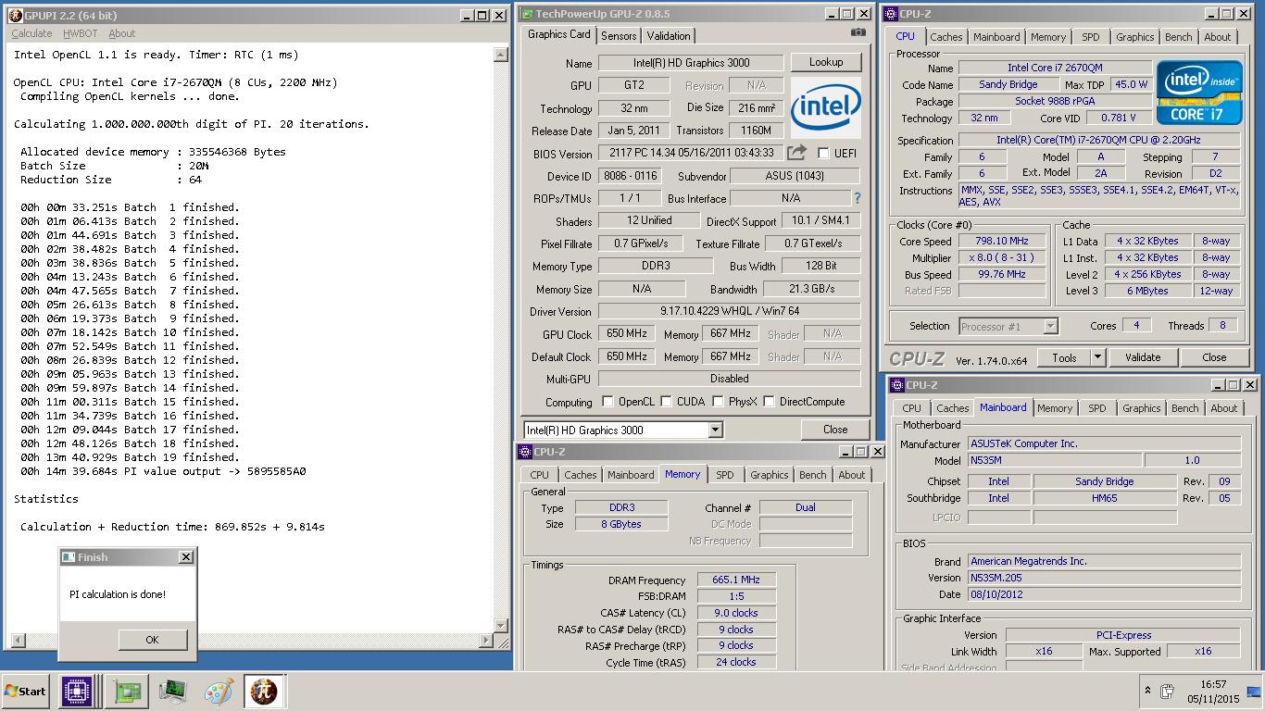Click the taskbar clock showing 16:57
The width and height of the screenshot is (1265, 711).
click(1212, 685)
